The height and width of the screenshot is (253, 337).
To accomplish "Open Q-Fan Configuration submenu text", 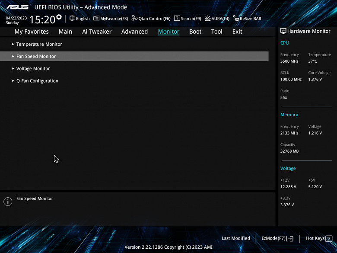I will tap(38, 81).
